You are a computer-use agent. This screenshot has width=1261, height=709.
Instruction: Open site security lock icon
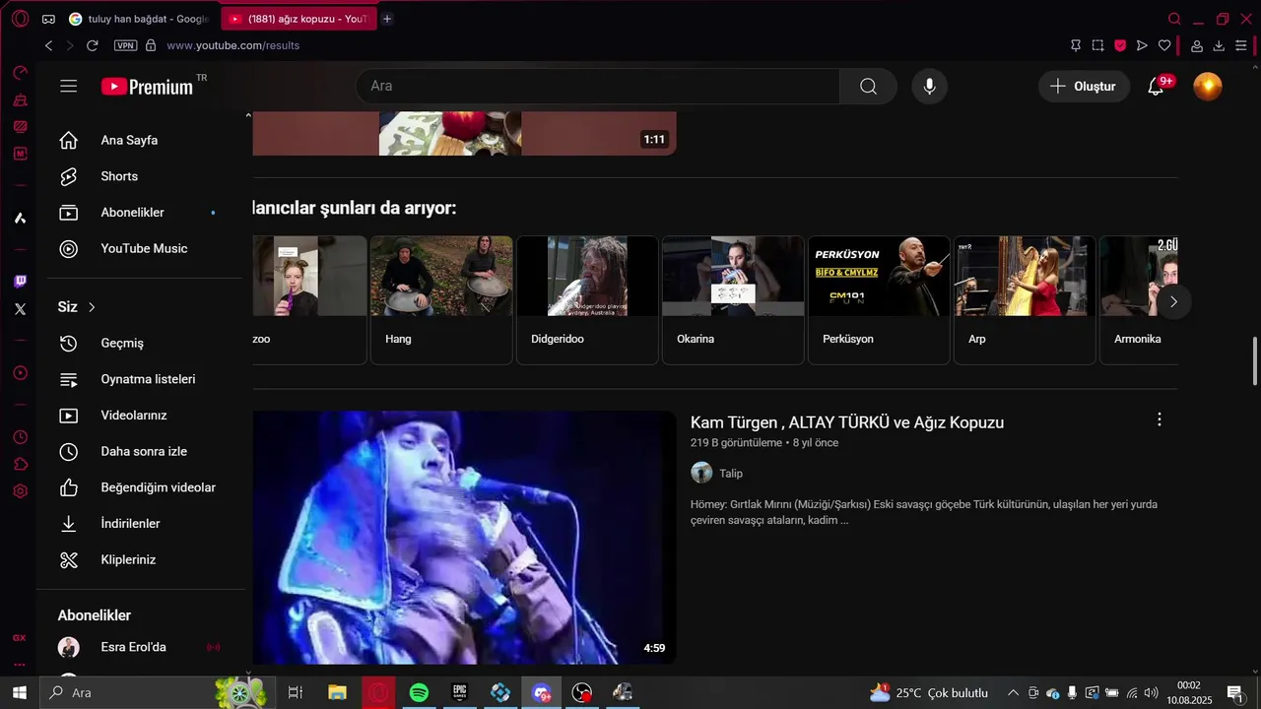pyautogui.click(x=151, y=45)
